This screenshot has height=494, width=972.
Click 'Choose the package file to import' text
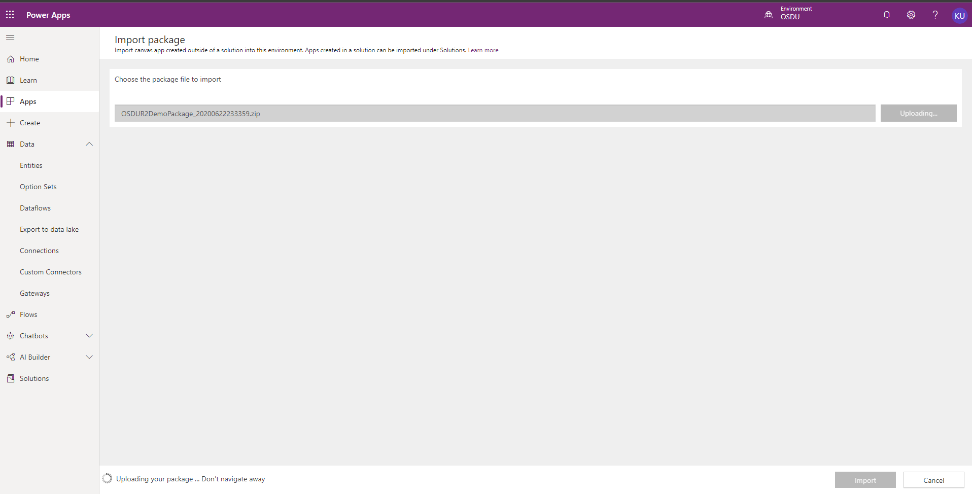point(168,79)
